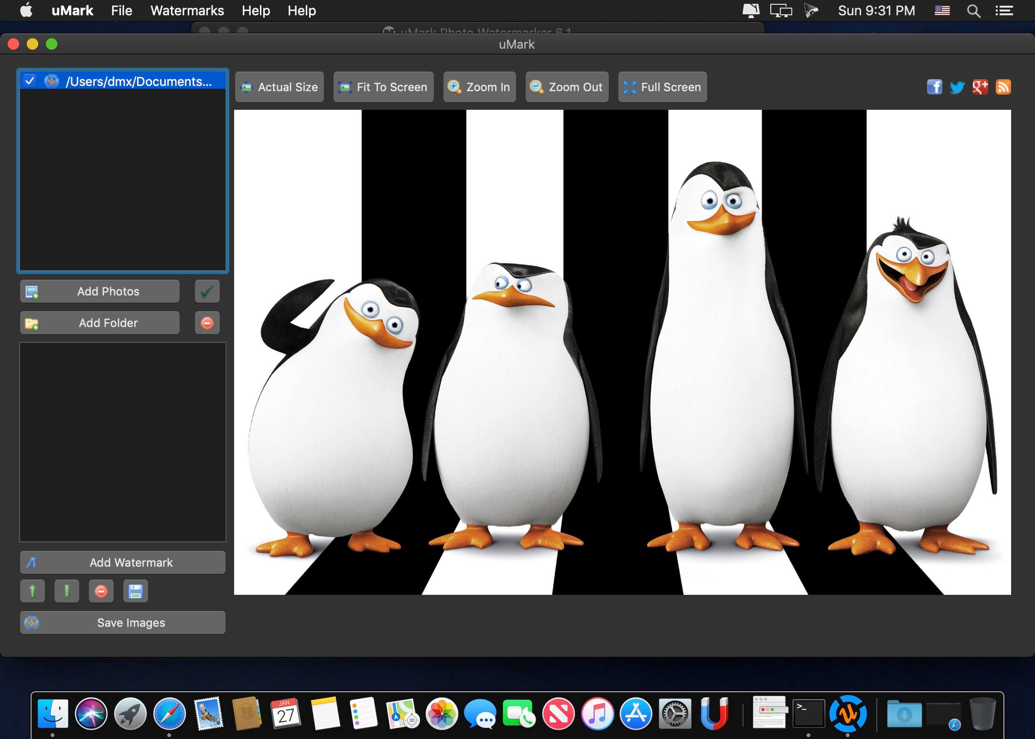Click the display mirroring icon in menu bar

click(x=781, y=11)
